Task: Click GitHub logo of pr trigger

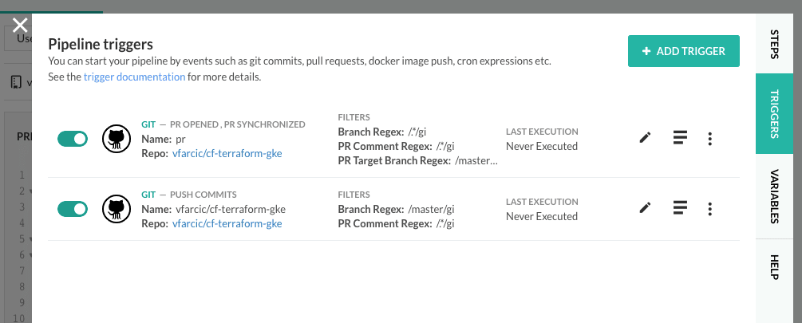Action: (117, 139)
